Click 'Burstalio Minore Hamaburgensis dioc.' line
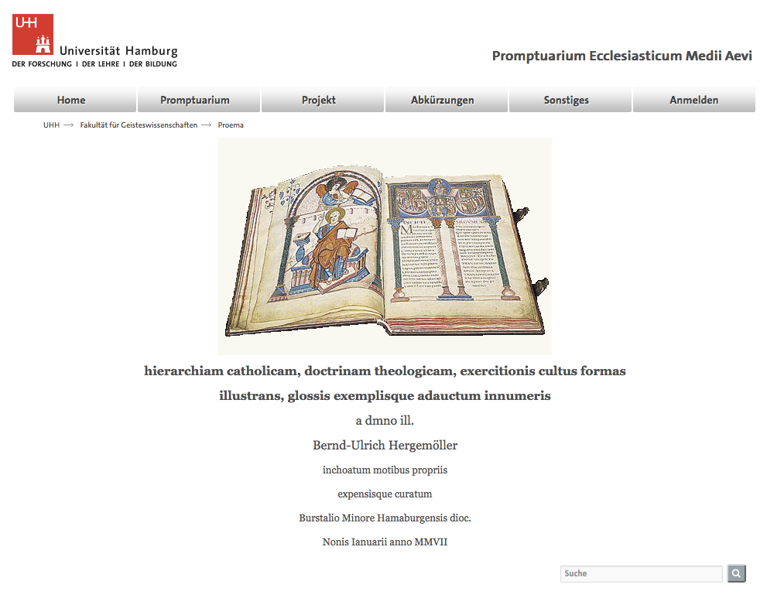 [385, 518]
